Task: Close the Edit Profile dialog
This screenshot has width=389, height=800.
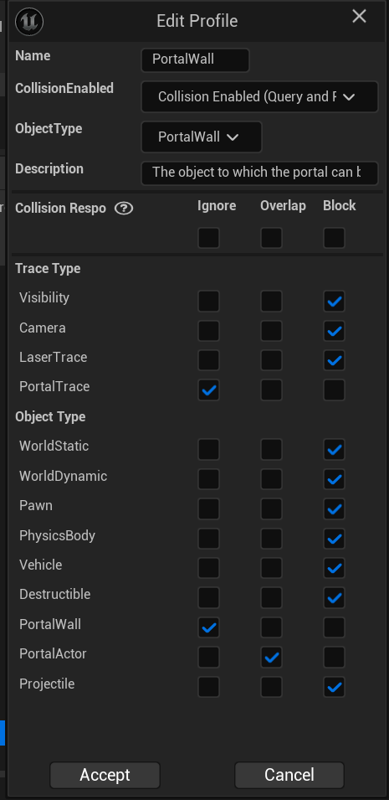Action: (360, 16)
